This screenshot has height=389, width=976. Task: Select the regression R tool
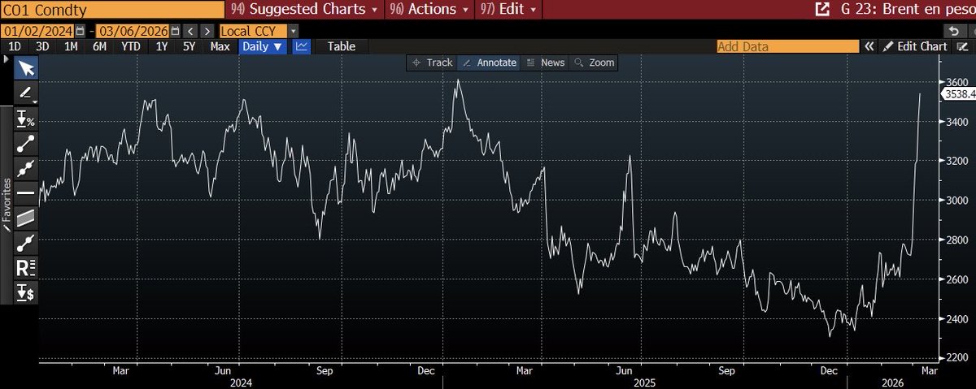26,267
